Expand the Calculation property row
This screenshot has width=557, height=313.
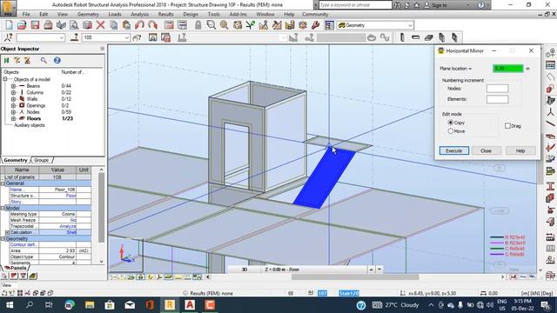(x=7, y=232)
